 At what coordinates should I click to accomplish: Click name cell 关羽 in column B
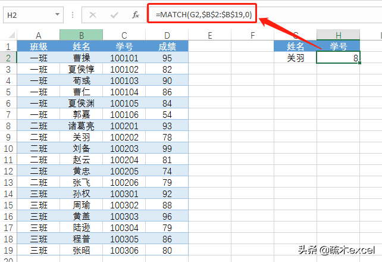pyautogui.click(x=82, y=137)
